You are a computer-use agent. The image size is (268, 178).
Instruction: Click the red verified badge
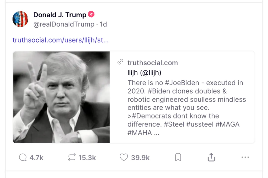[91, 14]
